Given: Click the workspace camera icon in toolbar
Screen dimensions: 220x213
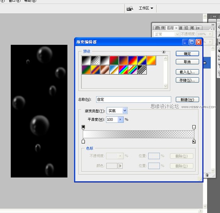Looking at the screenshot, I should [130, 8].
